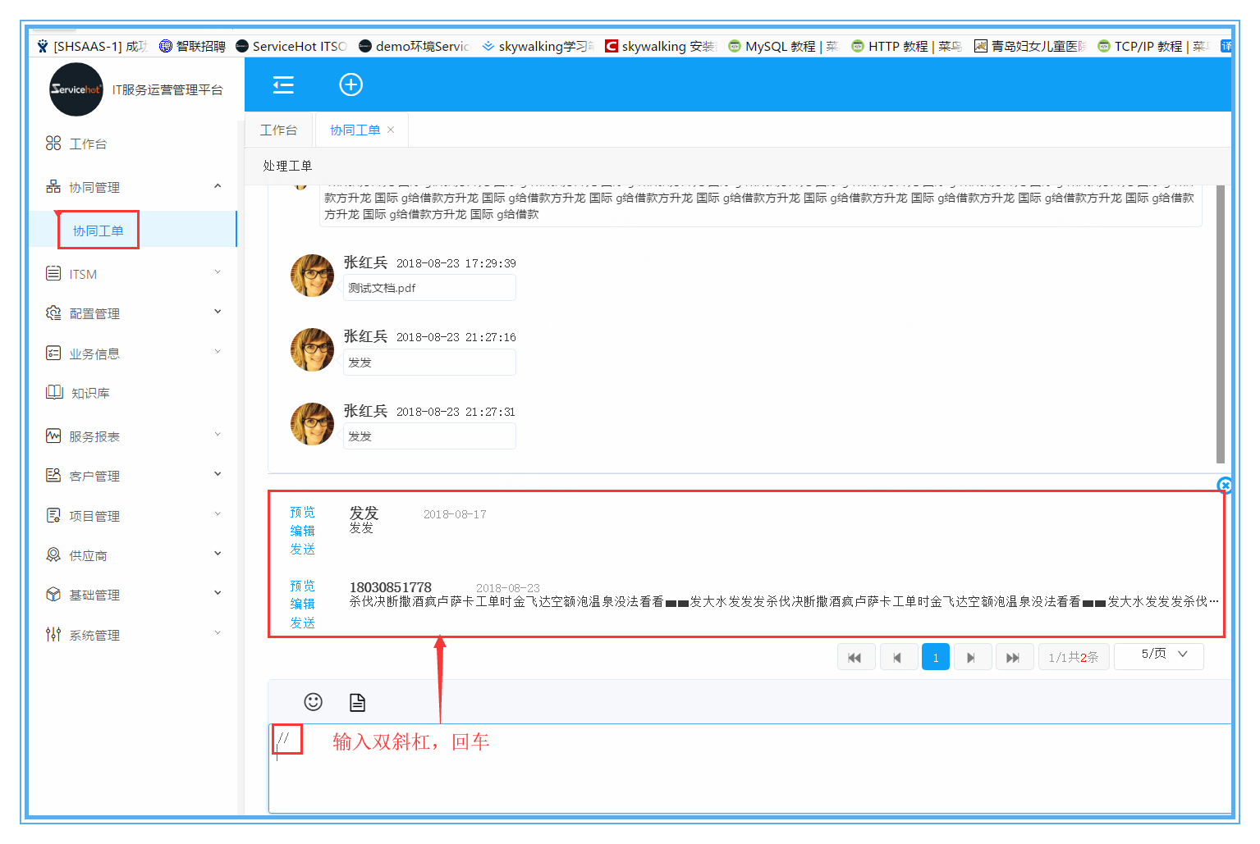This screenshot has width=1260, height=844.
Task: Close the 协同工单 tab
Action: [391, 130]
